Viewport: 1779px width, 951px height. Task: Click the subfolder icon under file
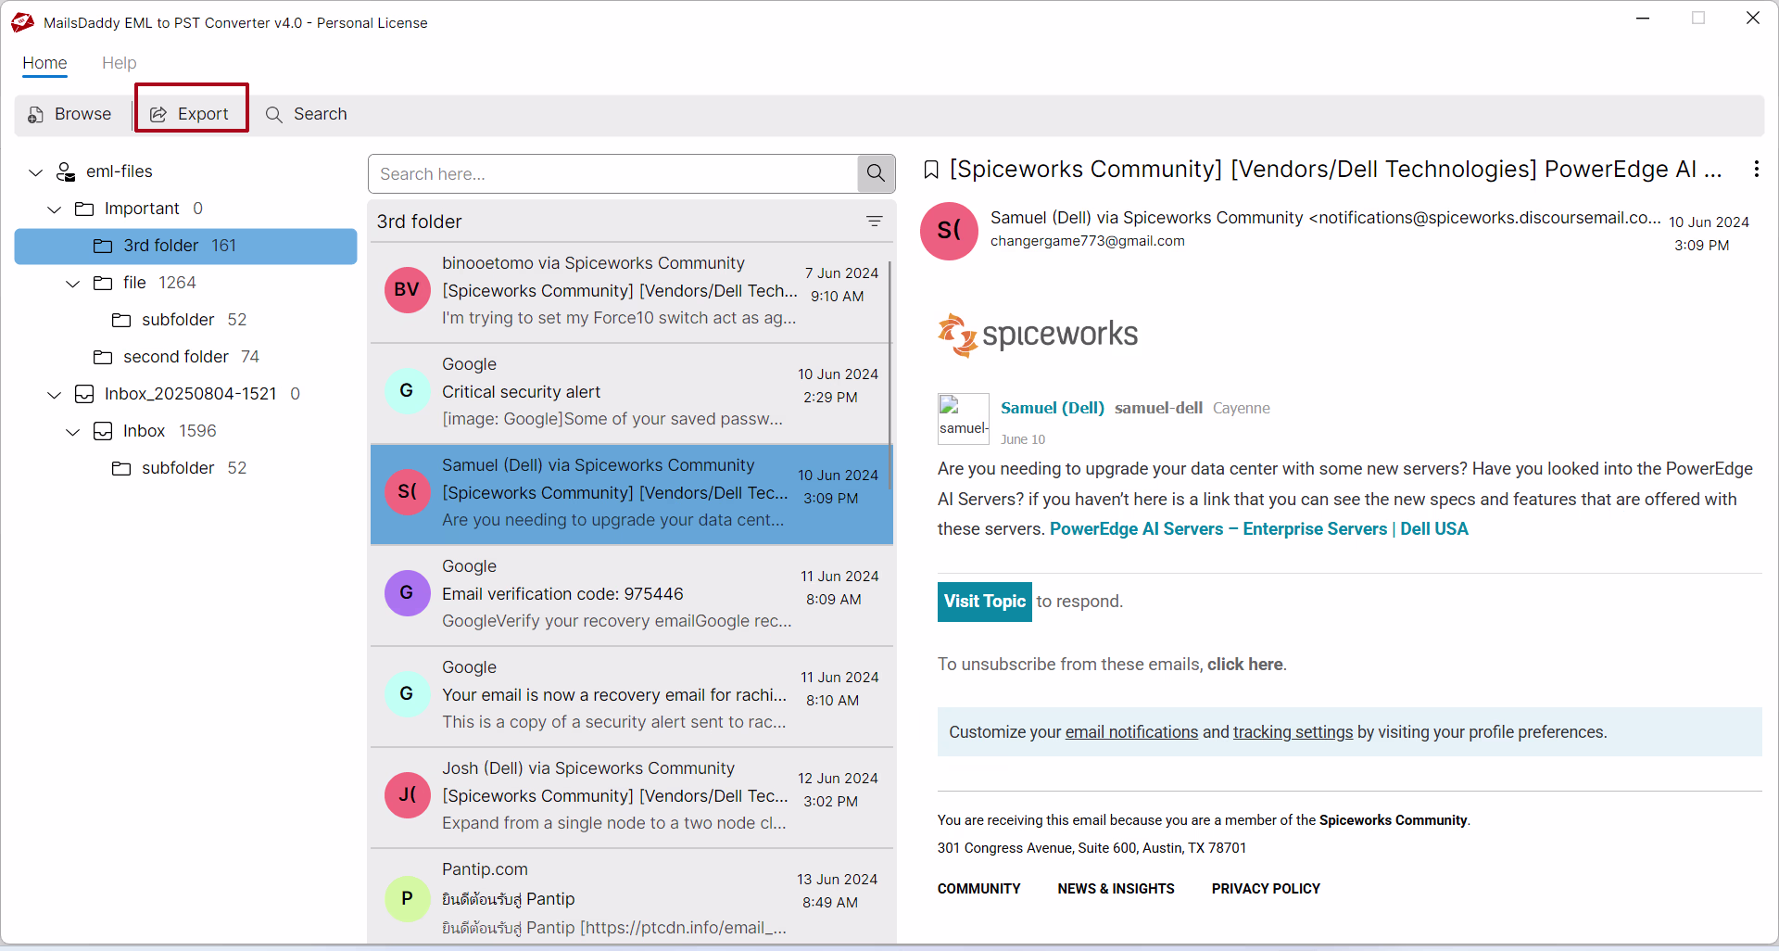121,320
